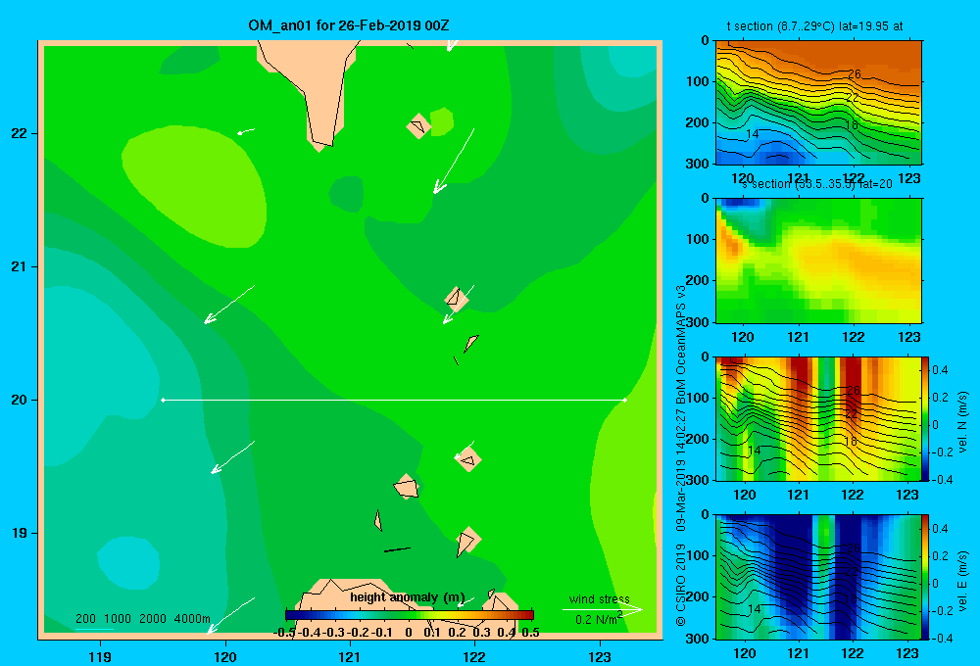The width and height of the screenshot is (980, 666).
Task: Click latitude label 22 on the map axis
Action: tap(20, 133)
